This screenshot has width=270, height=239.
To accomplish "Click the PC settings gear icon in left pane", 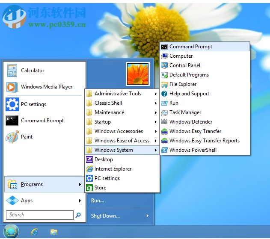I will (12, 104).
